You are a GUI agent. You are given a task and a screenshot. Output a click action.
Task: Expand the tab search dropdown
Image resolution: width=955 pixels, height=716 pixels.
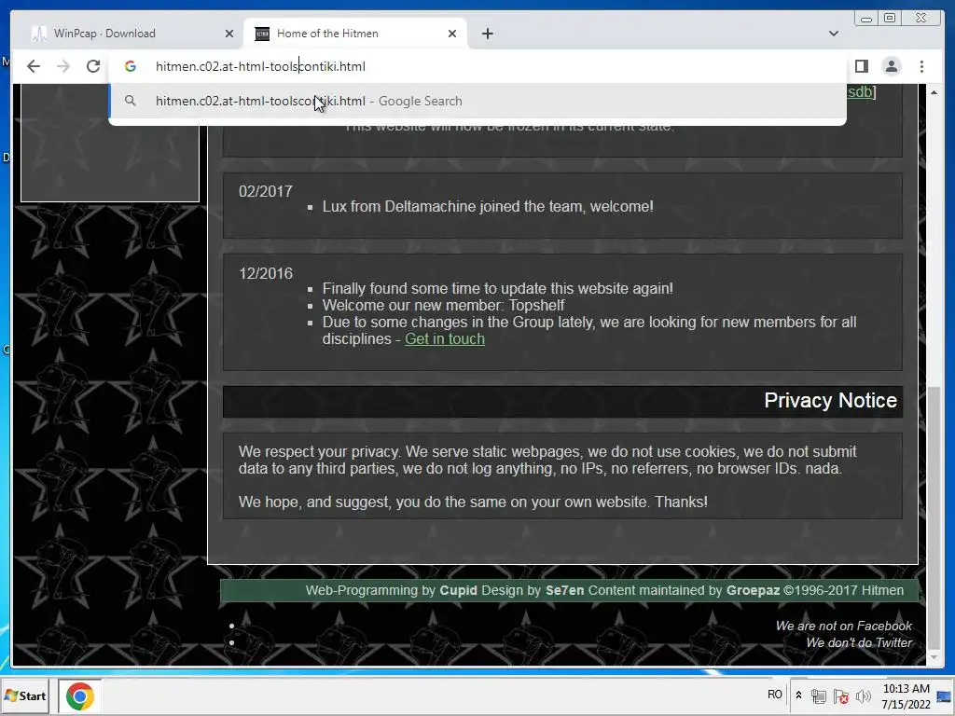point(833,34)
